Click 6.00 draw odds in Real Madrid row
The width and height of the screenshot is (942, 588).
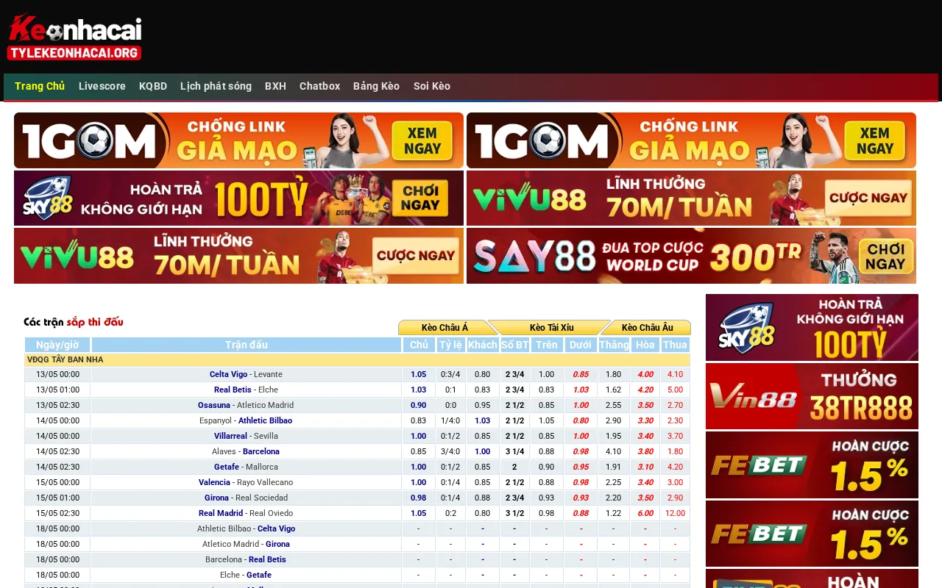coord(645,513)
